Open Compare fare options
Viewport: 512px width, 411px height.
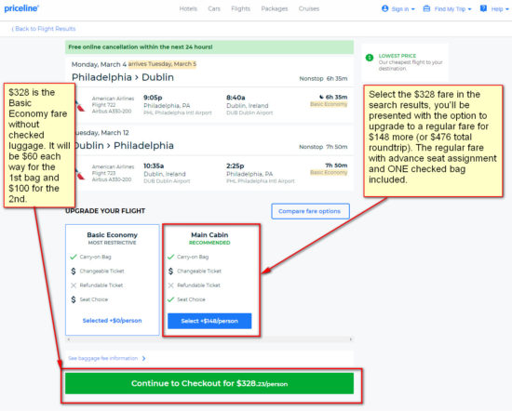click(x=310, y=211)
